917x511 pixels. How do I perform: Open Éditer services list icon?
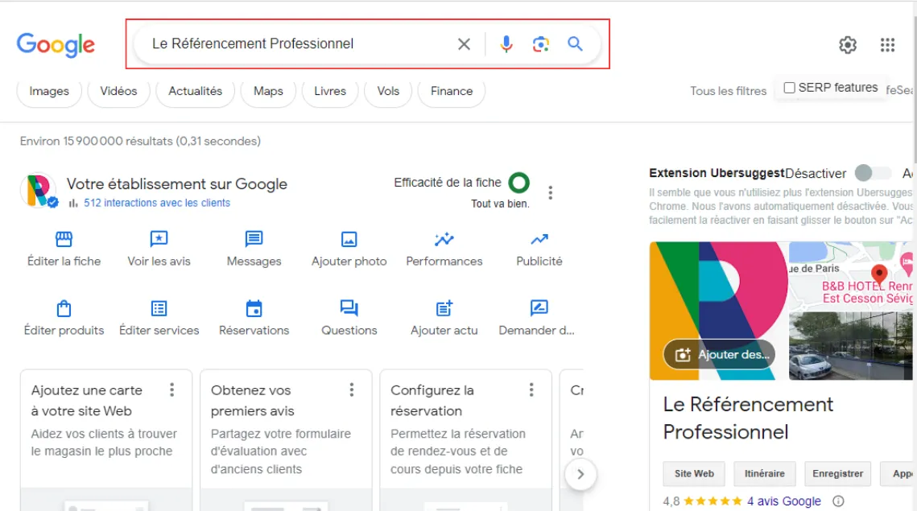pyautogui.click(x=159, y=308)
